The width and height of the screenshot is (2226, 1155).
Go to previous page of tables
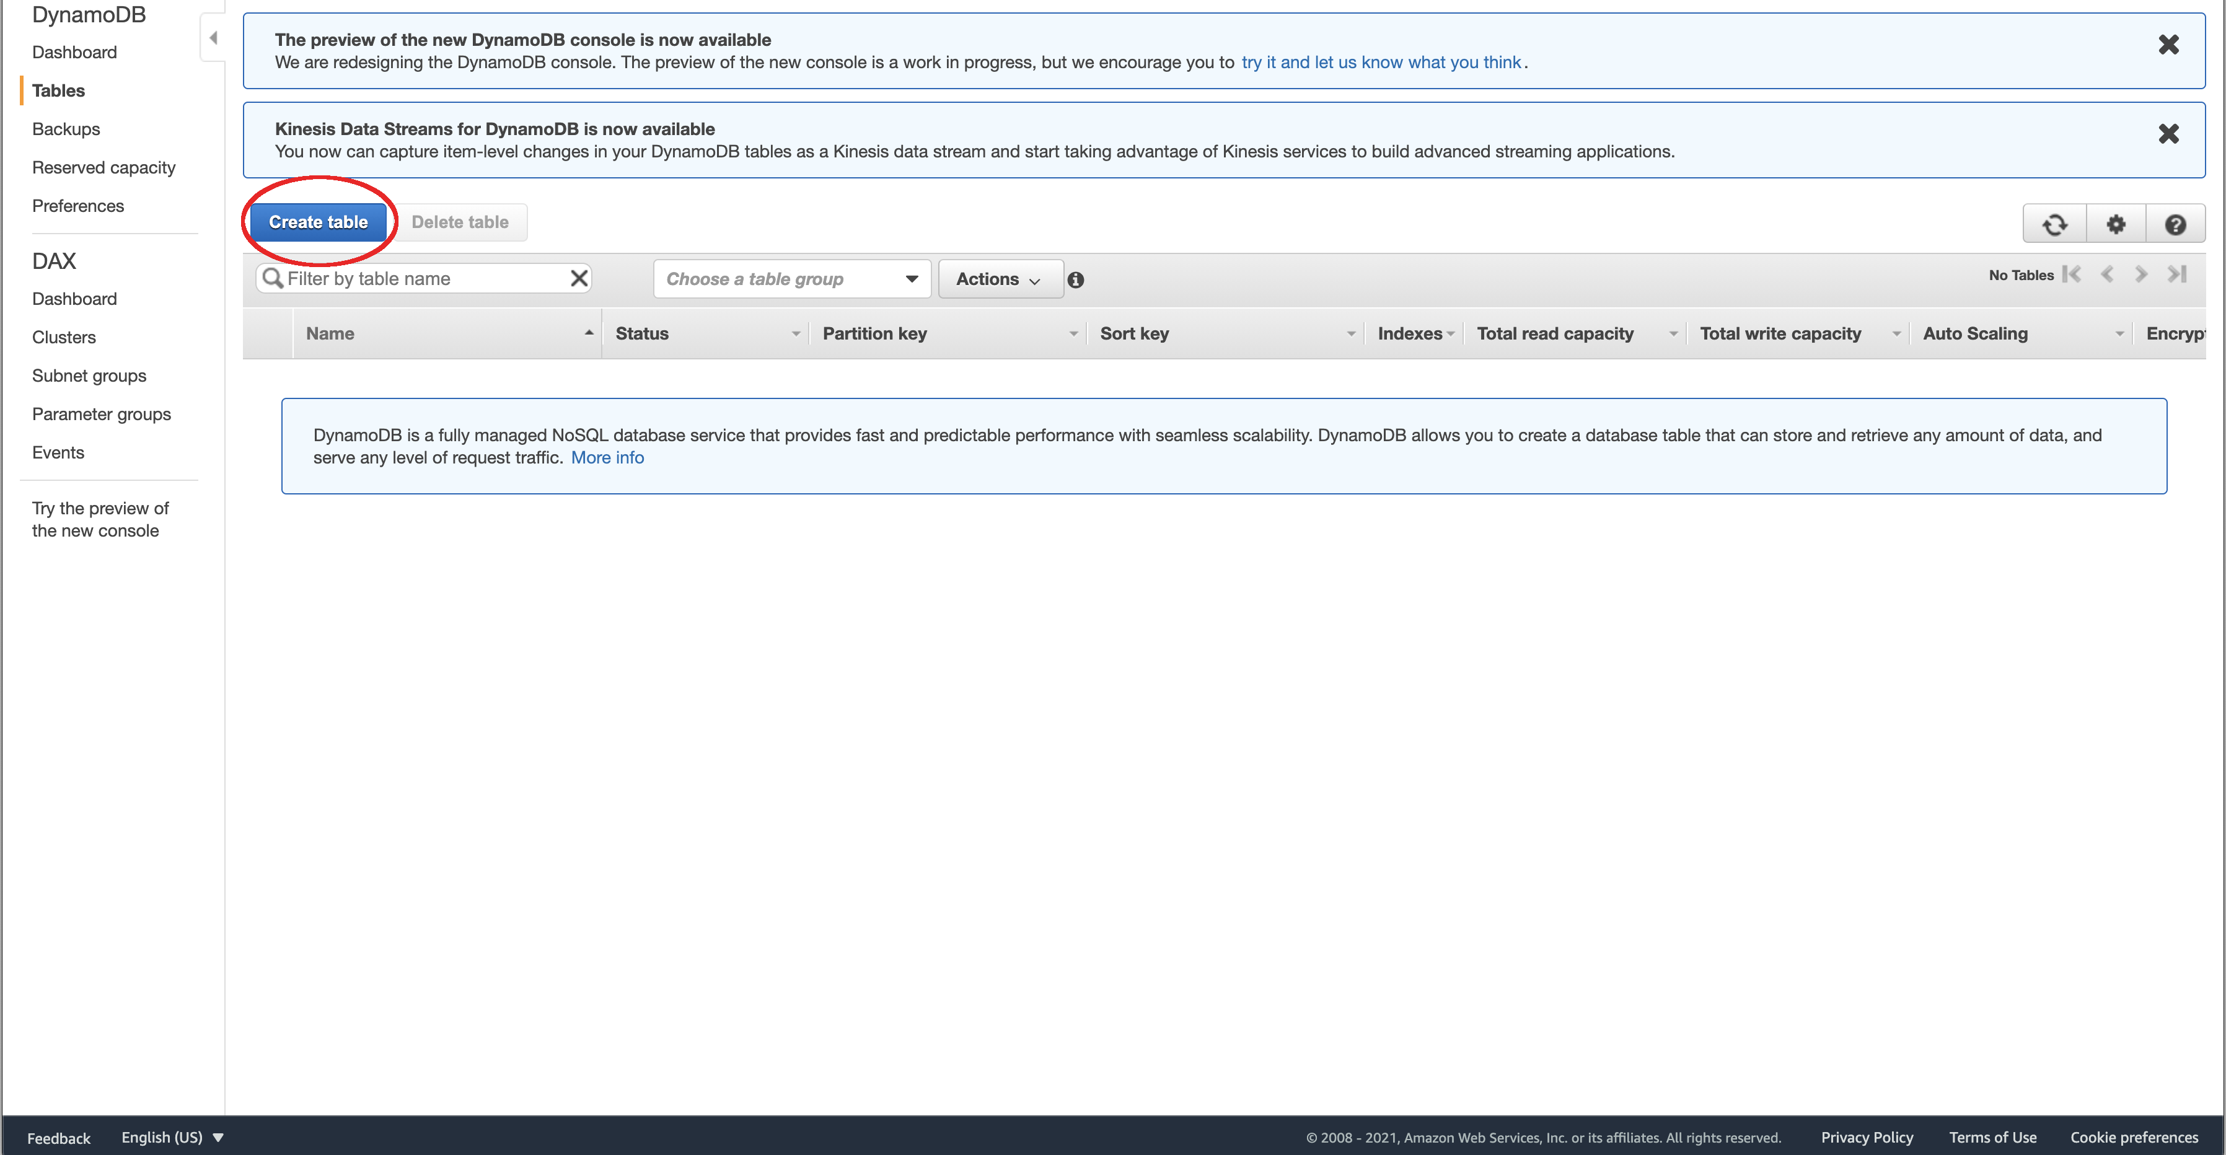tap(2107, 274)
